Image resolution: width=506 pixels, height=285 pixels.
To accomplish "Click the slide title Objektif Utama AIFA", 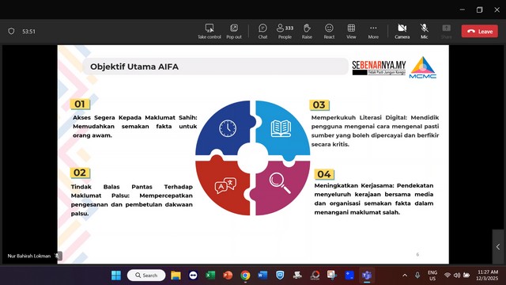I will pos(134,66).
